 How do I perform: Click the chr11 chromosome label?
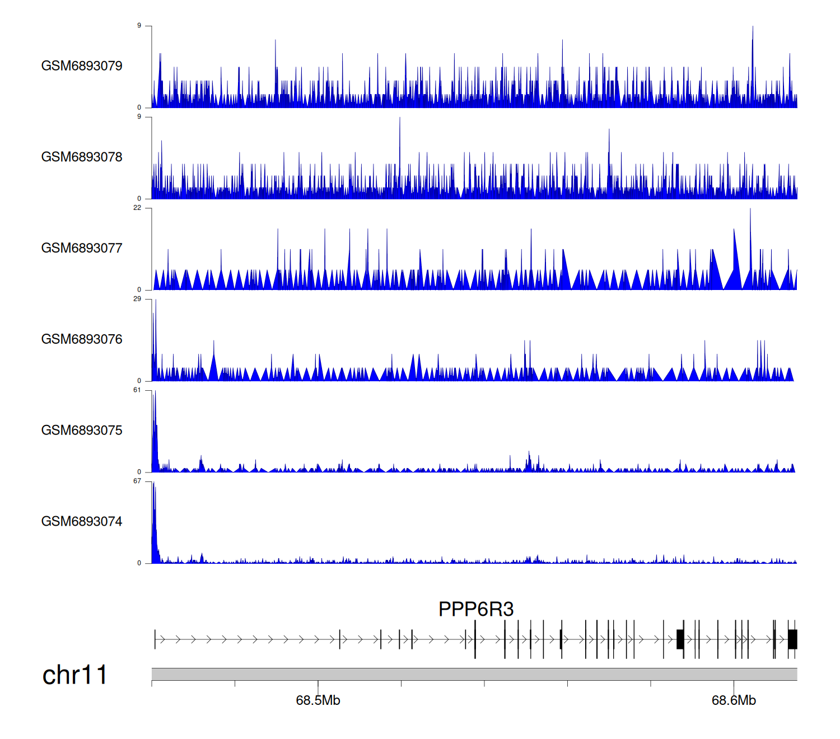74,675
